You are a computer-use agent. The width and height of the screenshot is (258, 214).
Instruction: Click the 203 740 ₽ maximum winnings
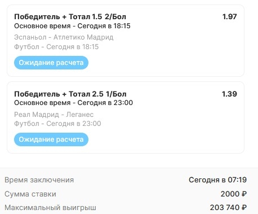pyautogui.click(x=228, y=207)
